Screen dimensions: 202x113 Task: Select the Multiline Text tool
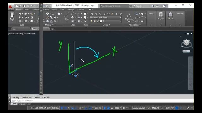pos(129,17)
